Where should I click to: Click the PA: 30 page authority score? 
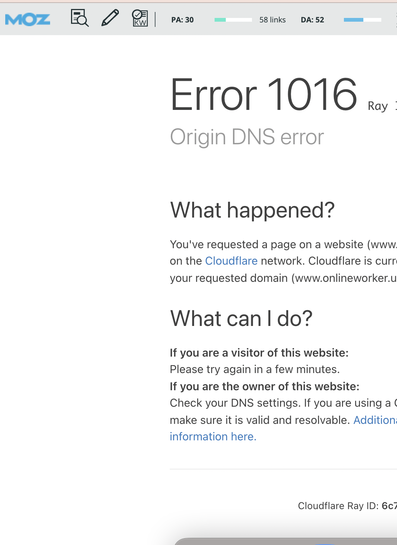coord(182,20)
